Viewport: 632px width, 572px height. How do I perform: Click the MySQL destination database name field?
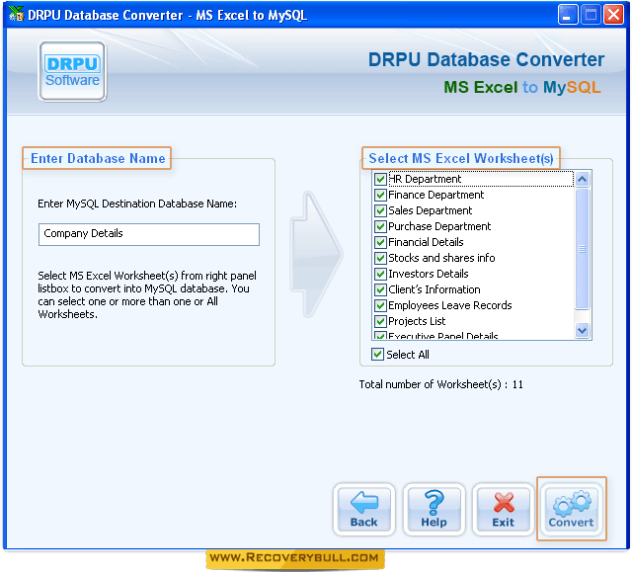pos(149,234)
